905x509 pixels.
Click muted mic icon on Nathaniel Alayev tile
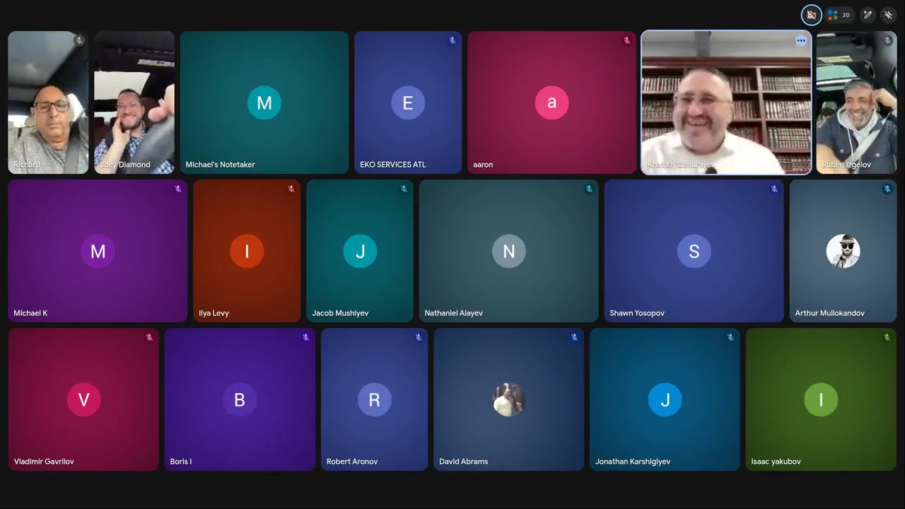589,189
